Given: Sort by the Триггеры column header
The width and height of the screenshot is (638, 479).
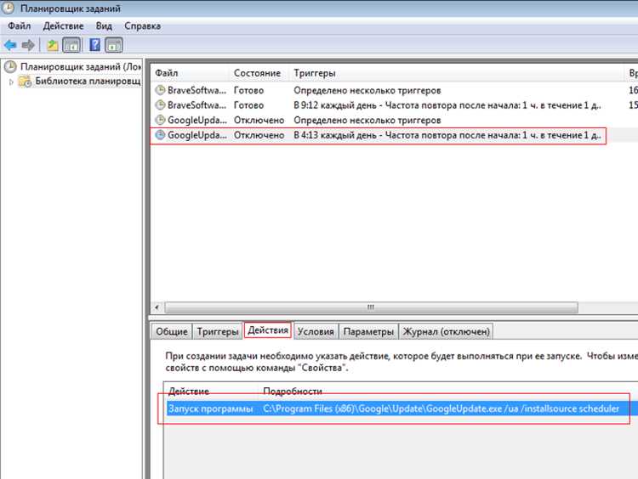Looking at the screenshot, I should click(x=315, y=73).
